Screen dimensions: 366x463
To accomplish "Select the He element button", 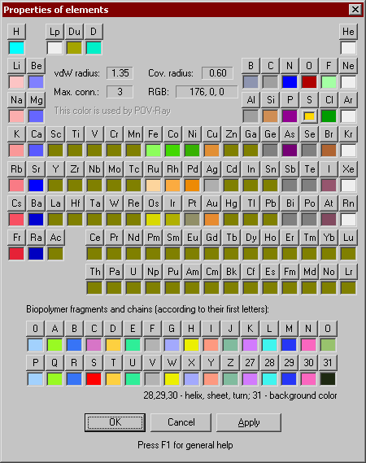I will 348,31.
